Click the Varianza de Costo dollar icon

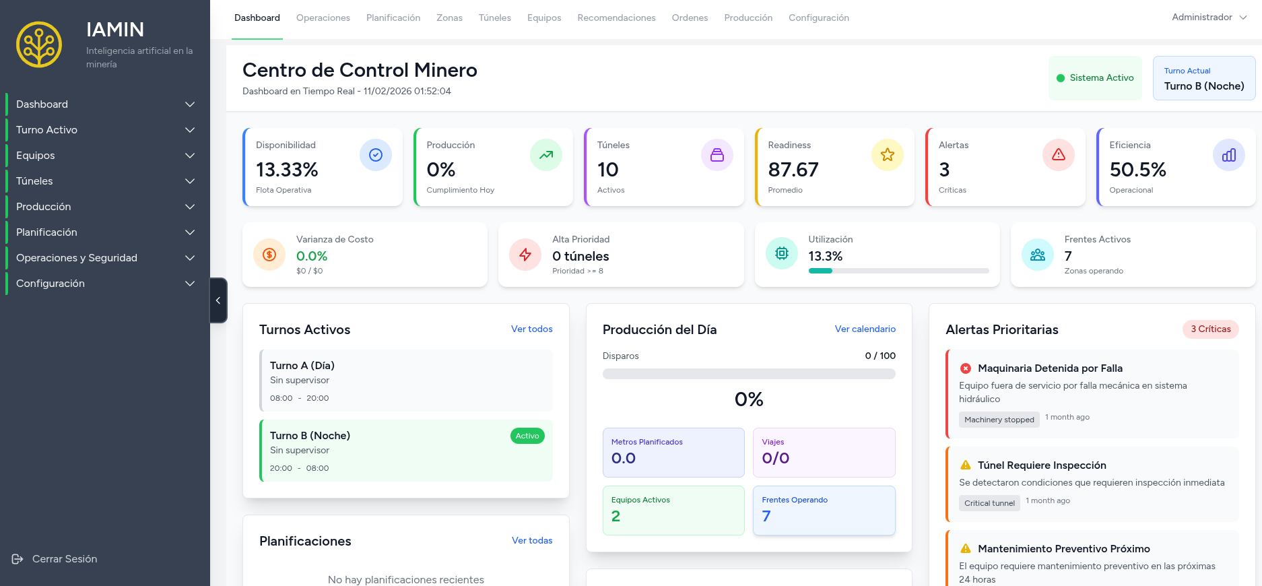269,255
